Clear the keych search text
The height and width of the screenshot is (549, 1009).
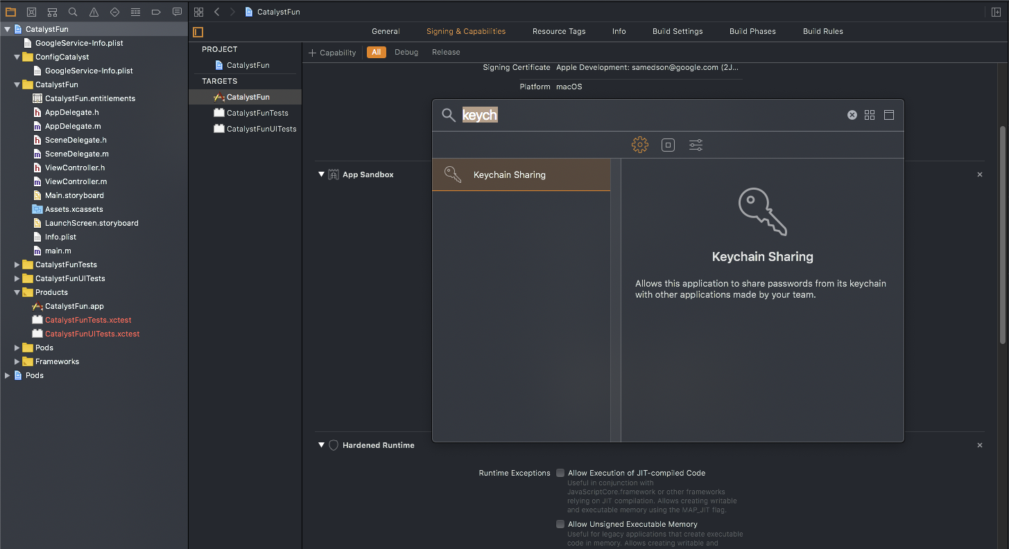(x=852, y=115)
